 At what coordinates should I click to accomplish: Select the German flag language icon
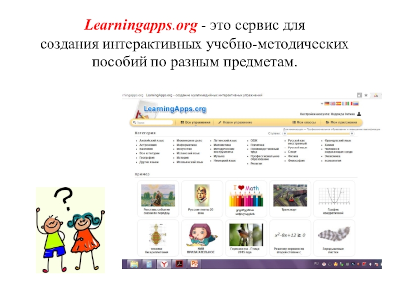(327, 104)
